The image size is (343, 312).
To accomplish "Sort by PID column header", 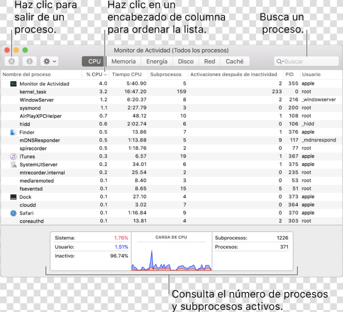I will tap(292, 74).
